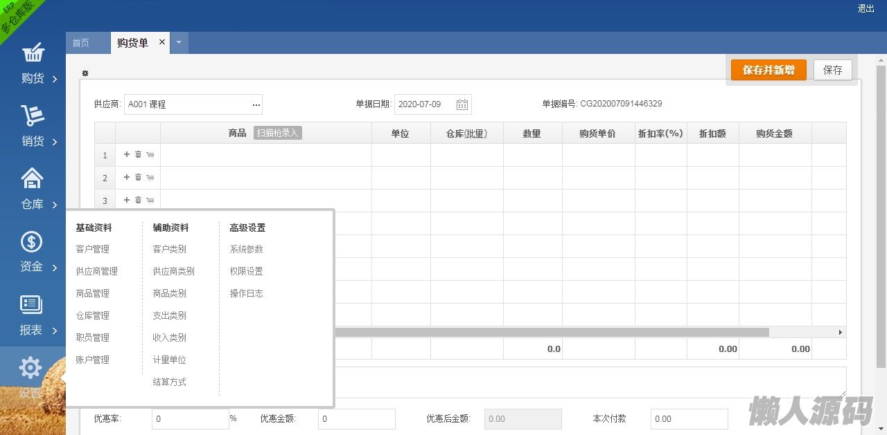Click the 优惠金额 input field
This screenshot has height=435, width=887.
(x=356, y=419)
